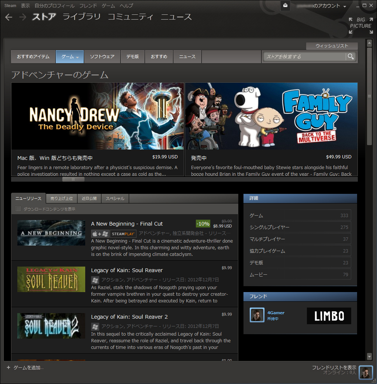Click Windows platform icon on Soul Reaver
The height and width of the screenshot is (384, 377).
[x=95, y=280]
